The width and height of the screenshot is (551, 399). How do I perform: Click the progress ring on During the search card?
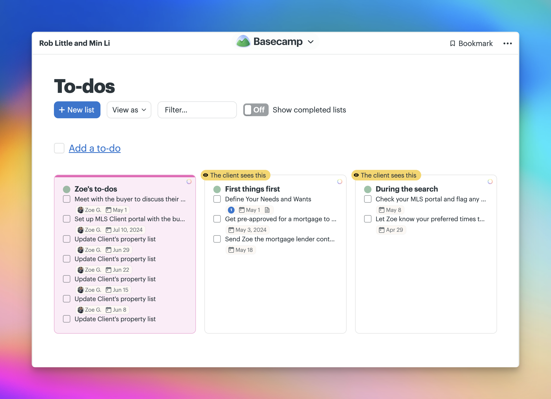click(490, 182)
